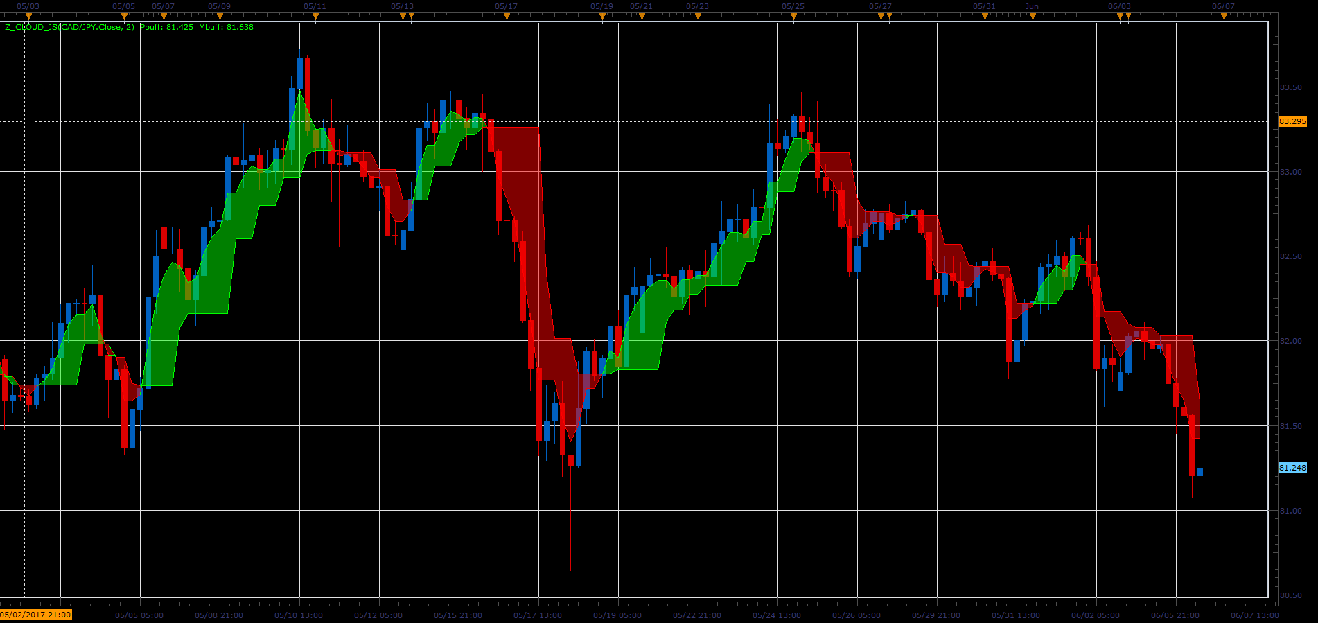
Task: Click the orange 83.295 price tag
Action: [x=1292, y=121]
